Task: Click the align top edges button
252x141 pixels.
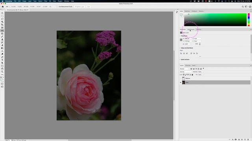Action: [x=191, y=53]
